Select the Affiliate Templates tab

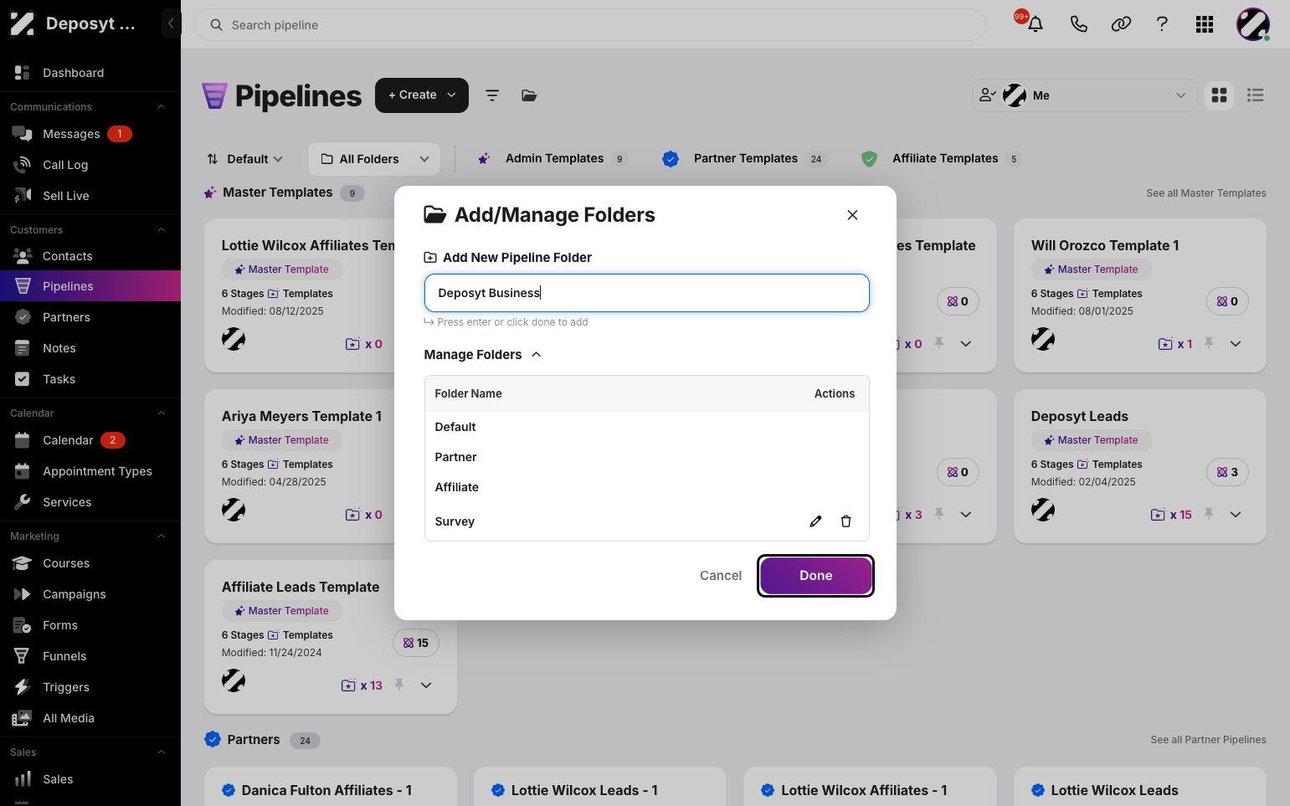[942, 159]
